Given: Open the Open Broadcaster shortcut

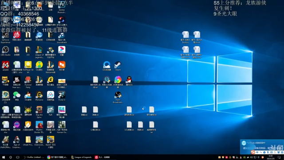Looking at the screenshot, I should [118, 97].
